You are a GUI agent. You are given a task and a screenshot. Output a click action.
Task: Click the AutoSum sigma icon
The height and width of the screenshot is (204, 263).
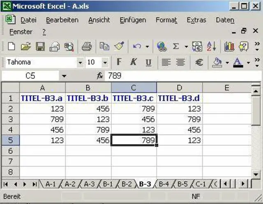point(175,46)
